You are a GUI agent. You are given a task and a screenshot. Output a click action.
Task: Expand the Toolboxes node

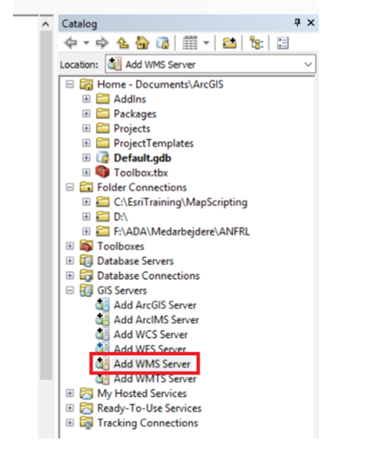click(70, 246)
